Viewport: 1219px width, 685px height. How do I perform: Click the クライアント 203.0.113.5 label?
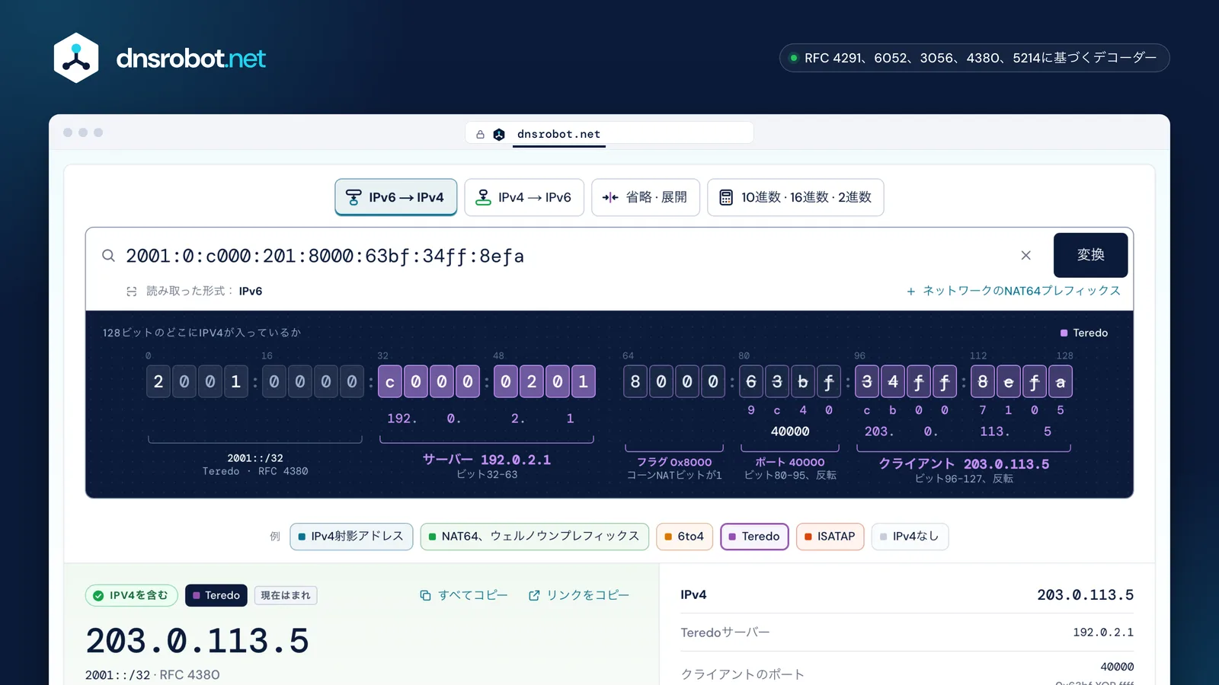[964, 464]
